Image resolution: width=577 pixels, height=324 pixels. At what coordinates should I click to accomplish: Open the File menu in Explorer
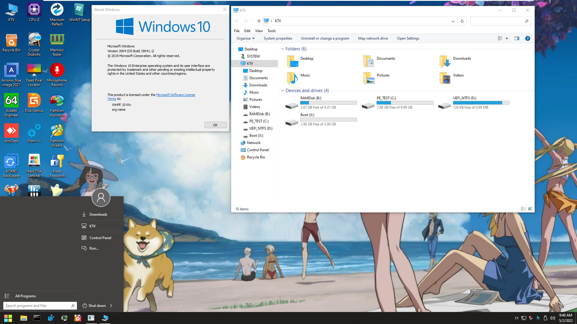(x=237, y=31)
